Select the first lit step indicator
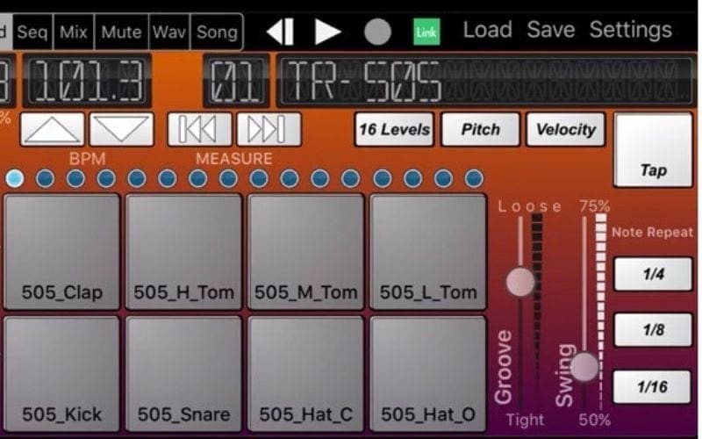This screenshot has width=702, height=439. pos(15,178)
